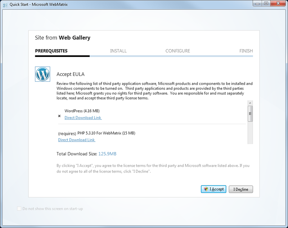This screenshot has width=288, height=228.
Task: Click the WordPress logo icon
Action: click(42, 74)
